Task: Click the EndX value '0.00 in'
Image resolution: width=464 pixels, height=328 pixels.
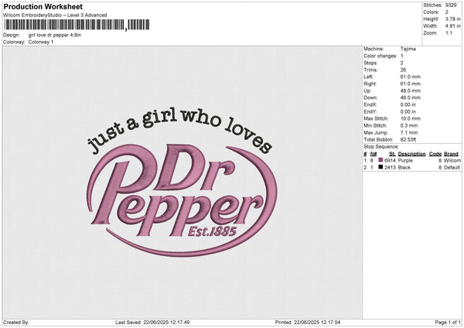Action: click(408, 104)
